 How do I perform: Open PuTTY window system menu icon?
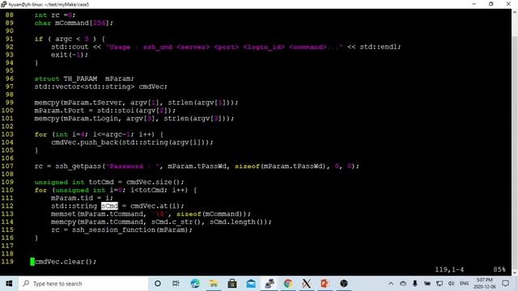(x=3, y=4)
